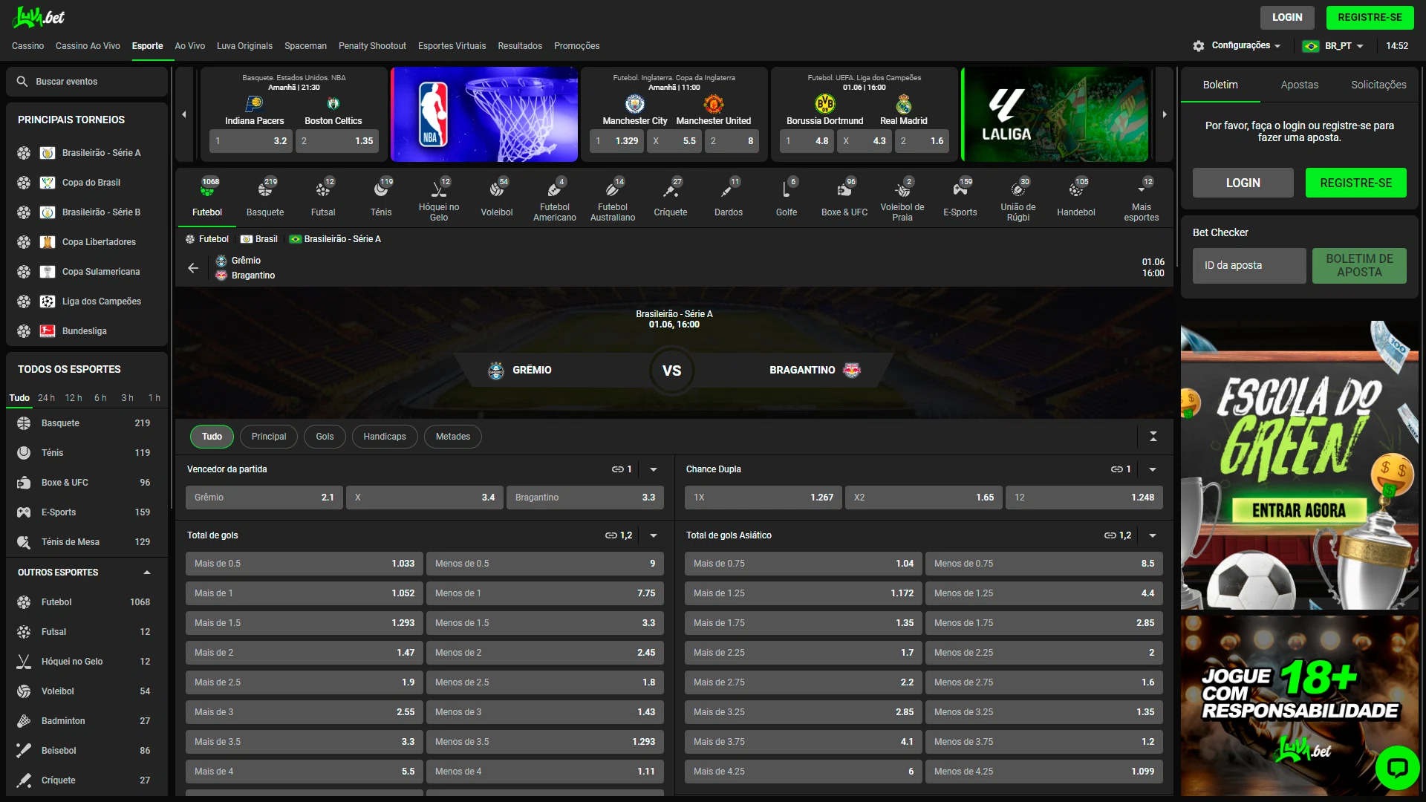Collapse the Outros Esportes section
Screen dimensions: 1426x802
pyautogui.click(x=146, y=573)
